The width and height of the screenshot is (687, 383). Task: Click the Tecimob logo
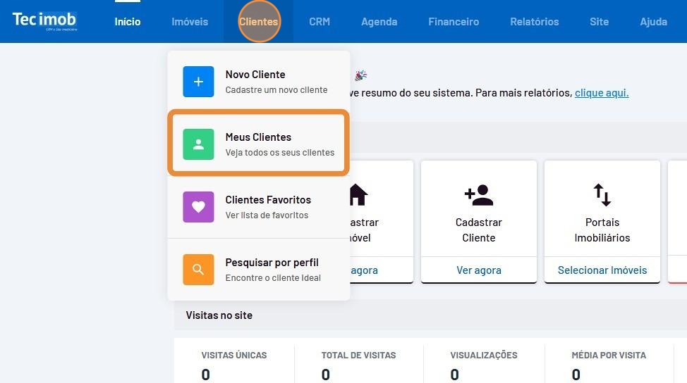click(44, 21)
